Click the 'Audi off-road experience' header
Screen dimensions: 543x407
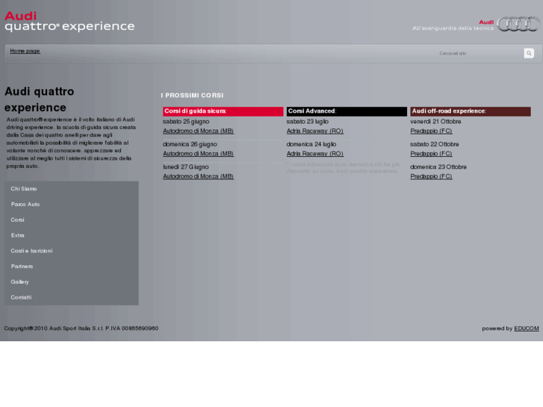click(471, 111)
